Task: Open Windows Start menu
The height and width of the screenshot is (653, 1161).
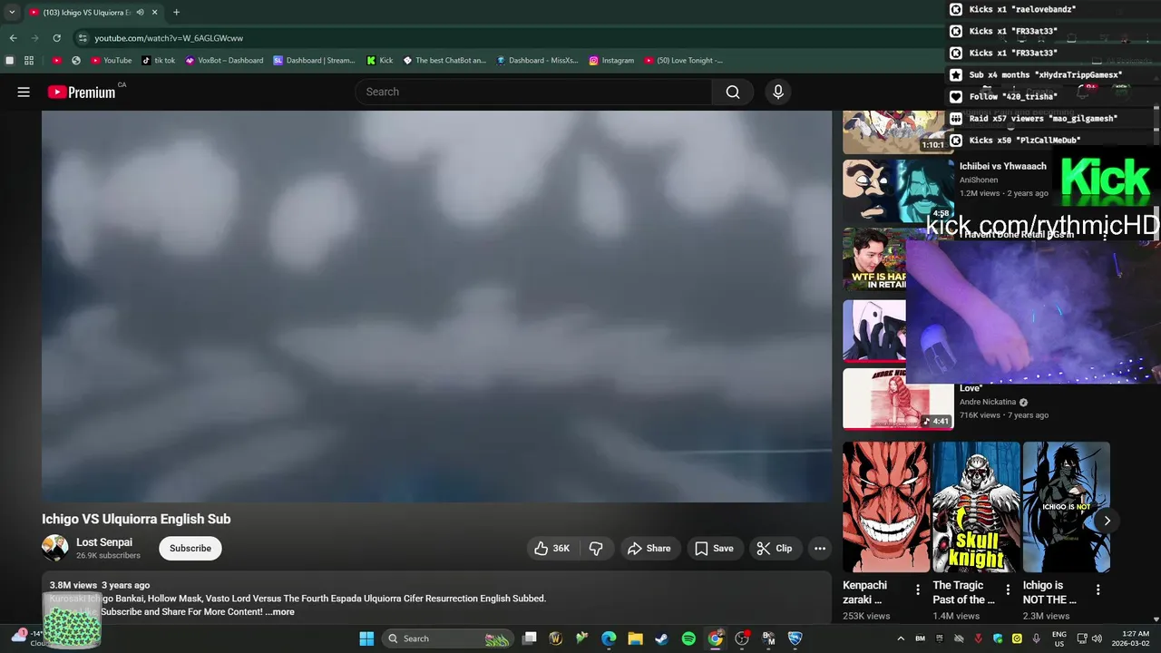Action: [366, 638]
